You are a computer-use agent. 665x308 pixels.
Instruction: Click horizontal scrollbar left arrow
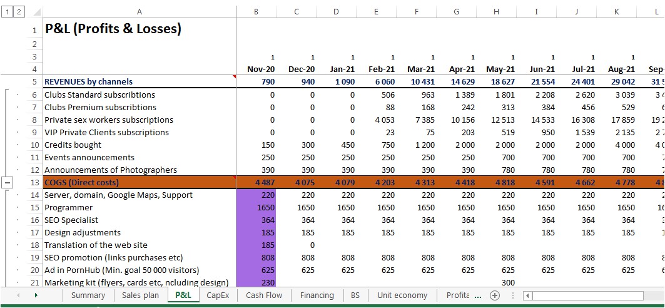tap(527, 295)
